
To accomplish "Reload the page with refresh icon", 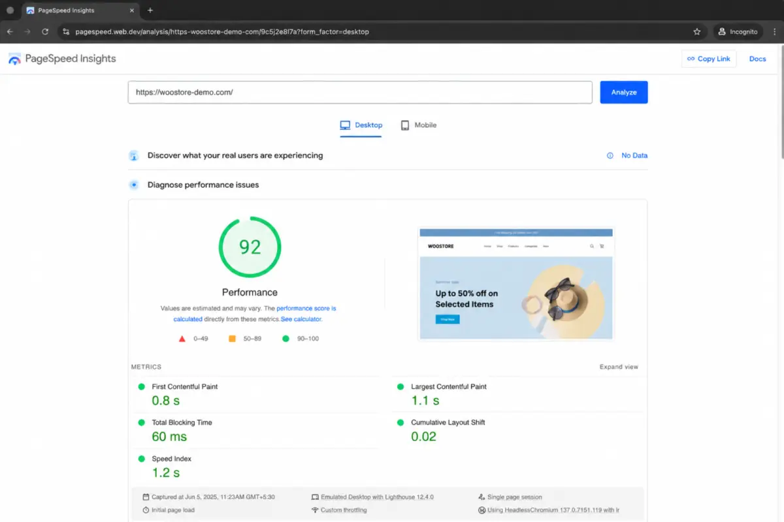I will pyautogui.click(x=45, y=31).
